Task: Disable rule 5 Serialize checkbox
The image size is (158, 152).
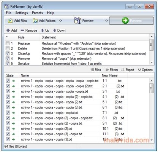Action: [x=8, y=63]
